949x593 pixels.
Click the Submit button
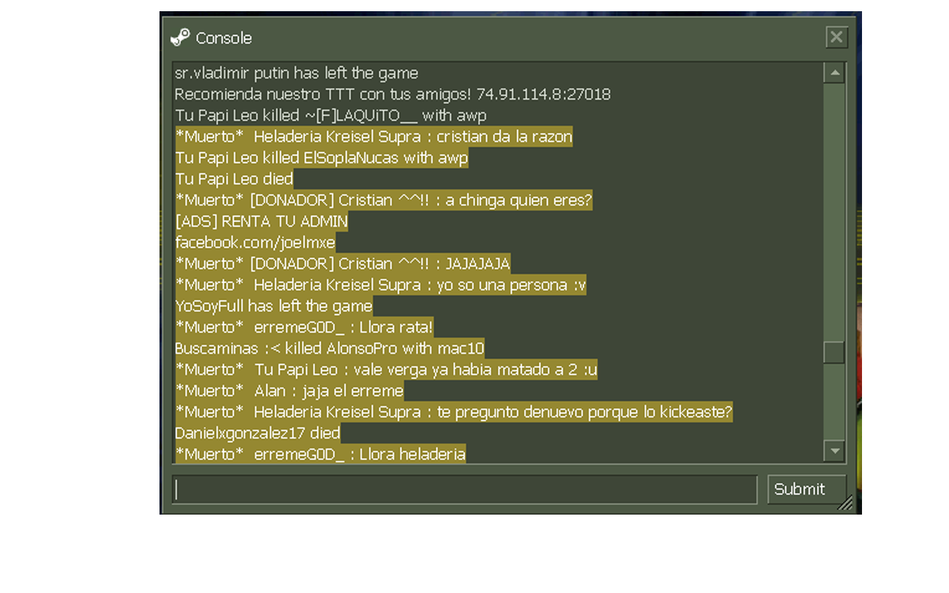pos(799,489)
